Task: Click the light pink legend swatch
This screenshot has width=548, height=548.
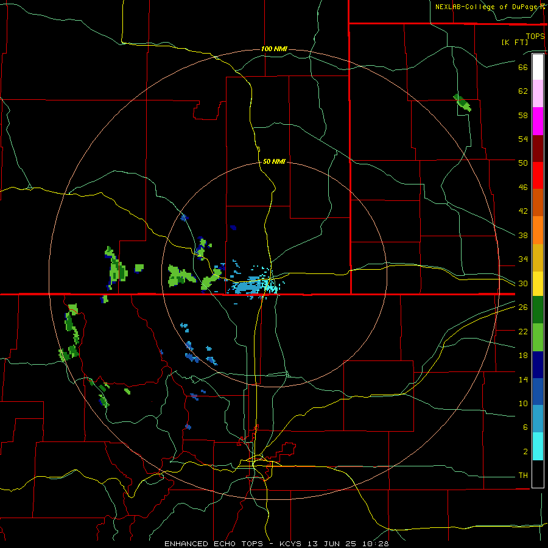Action: [x=538, y=93]
